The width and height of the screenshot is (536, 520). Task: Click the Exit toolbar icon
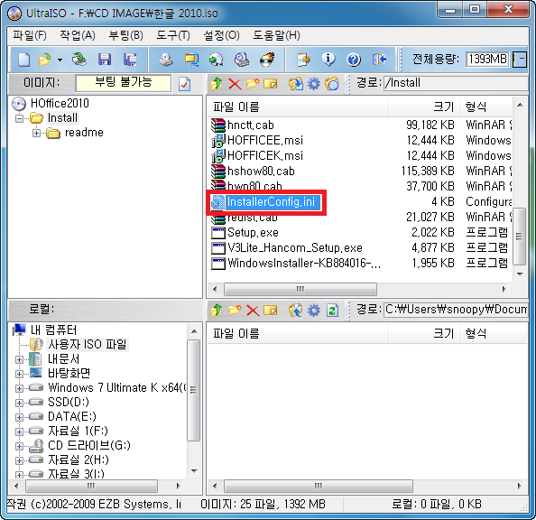click(379, 60)
